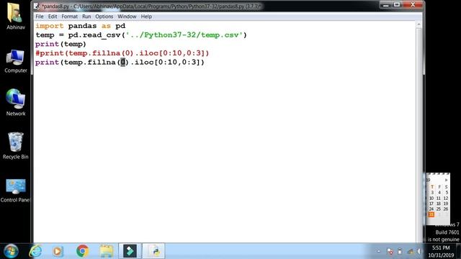The height and width of the screenshot is (259, 461).
Task: Open the Edit menu
Action: (53, 17)
